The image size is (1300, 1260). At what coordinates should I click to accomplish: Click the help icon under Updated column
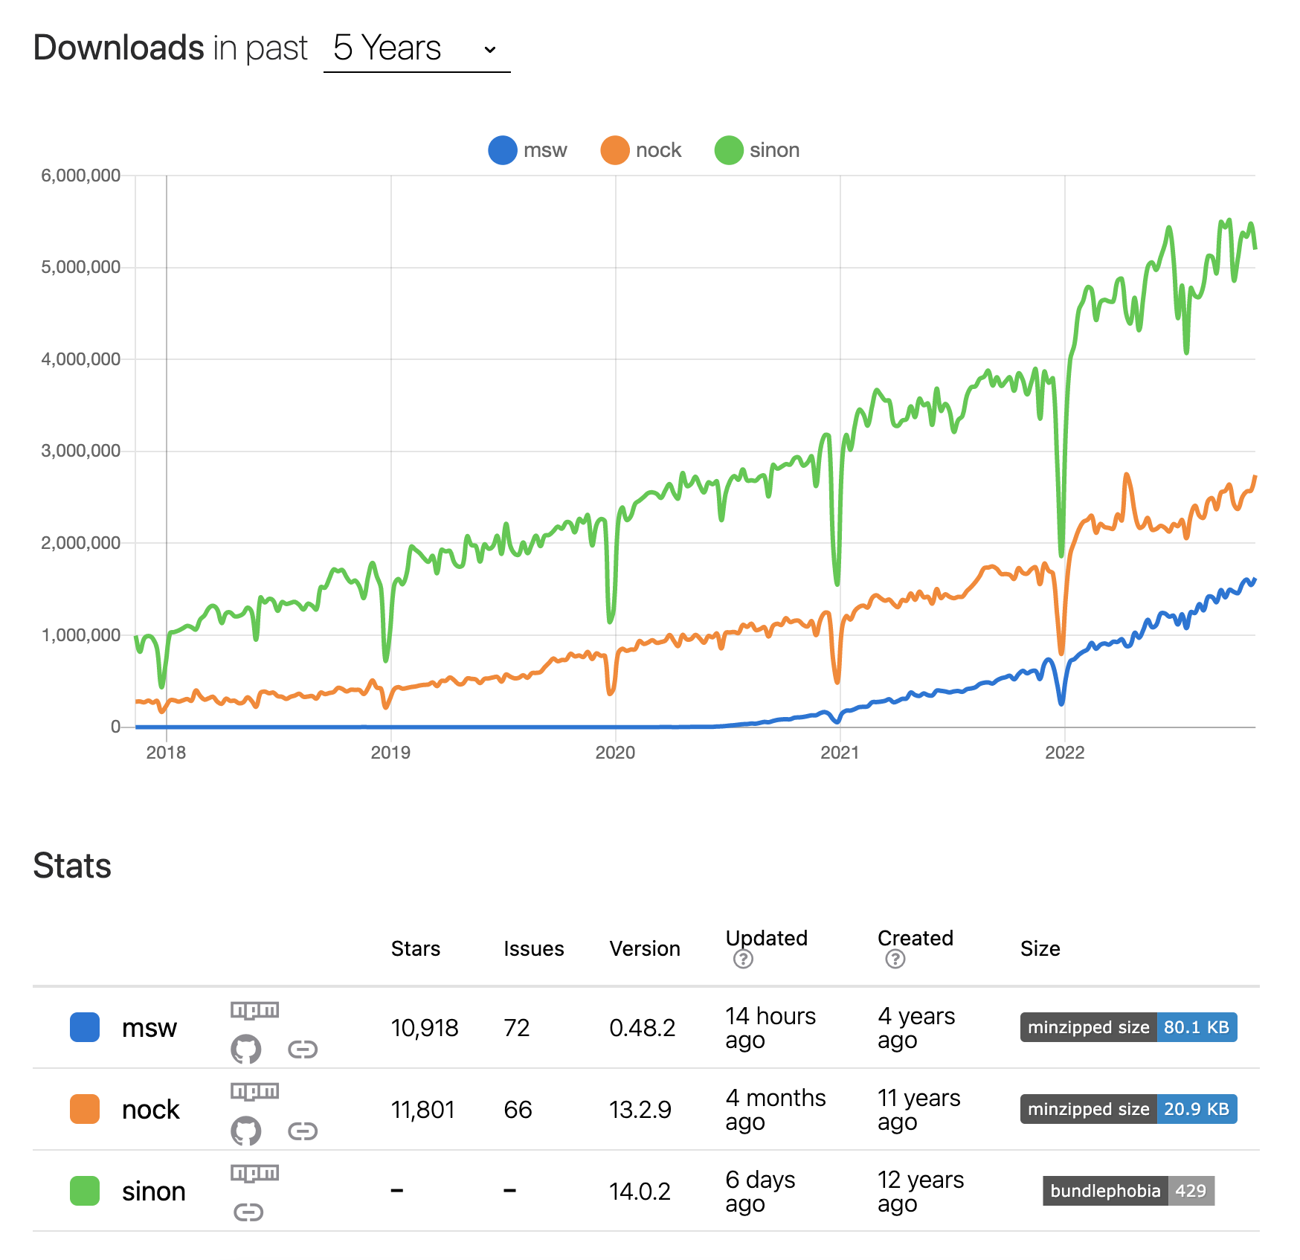click(x=743, y=960)
